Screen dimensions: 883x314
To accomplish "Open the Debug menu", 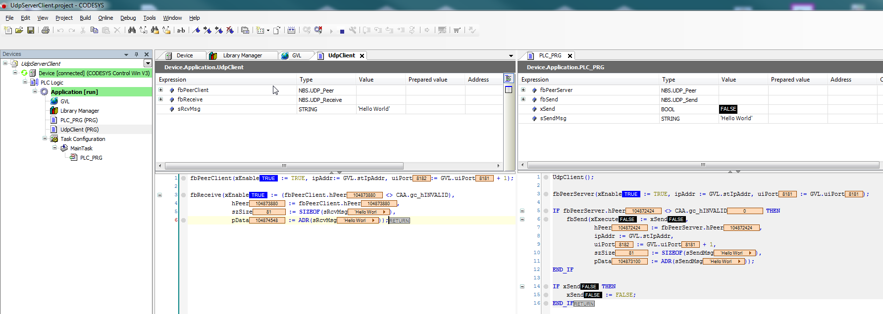I will coord(128,18).
